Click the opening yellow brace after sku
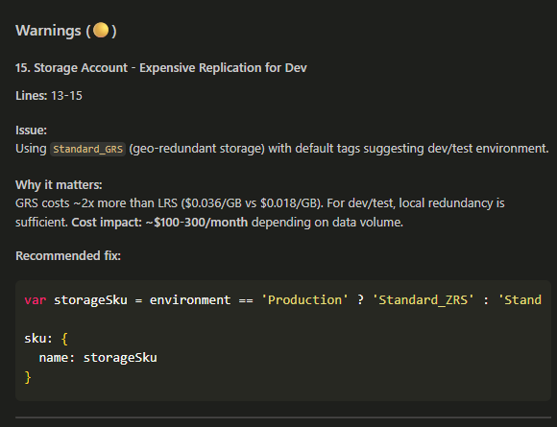This screenshot has height=427, width=557. [64, 339]
